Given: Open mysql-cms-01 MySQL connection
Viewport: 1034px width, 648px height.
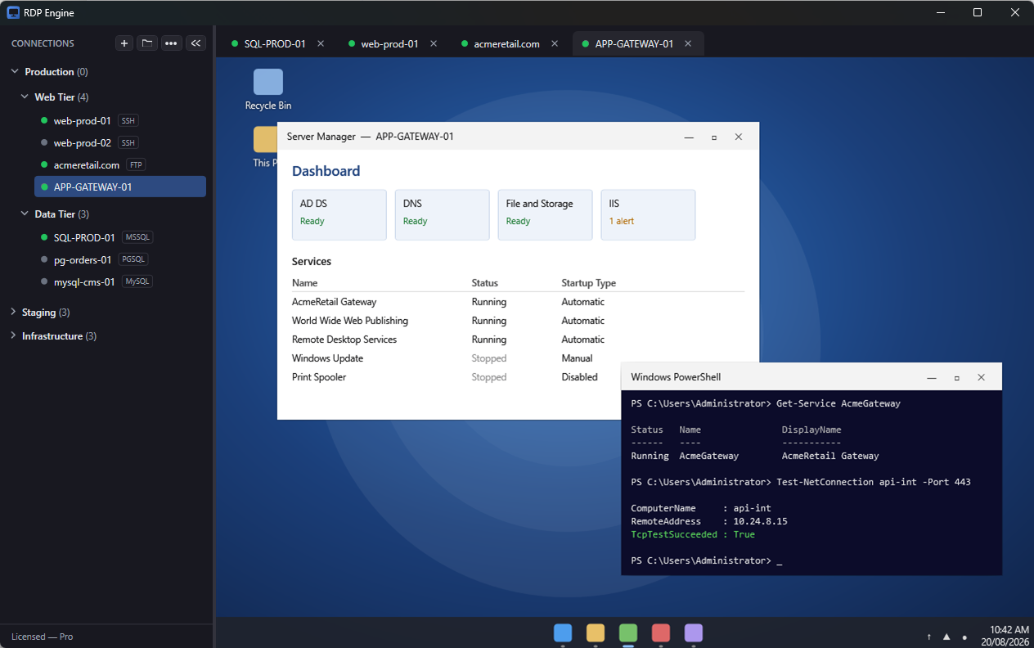Looking at the screenshot, I should pyautogui.click(x=120, y=281).
